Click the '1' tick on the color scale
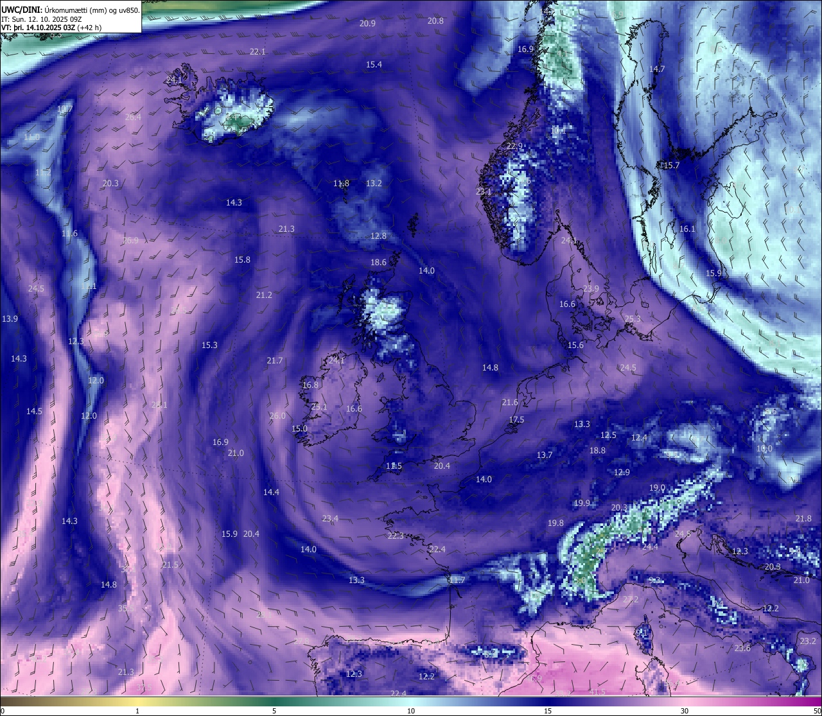822x716 pixels. 137,711
